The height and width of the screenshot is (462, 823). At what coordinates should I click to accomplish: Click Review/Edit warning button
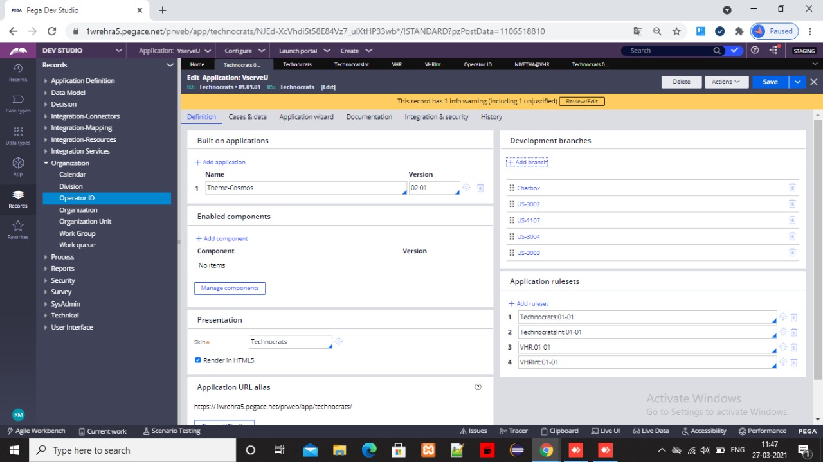tap(582, 101)
